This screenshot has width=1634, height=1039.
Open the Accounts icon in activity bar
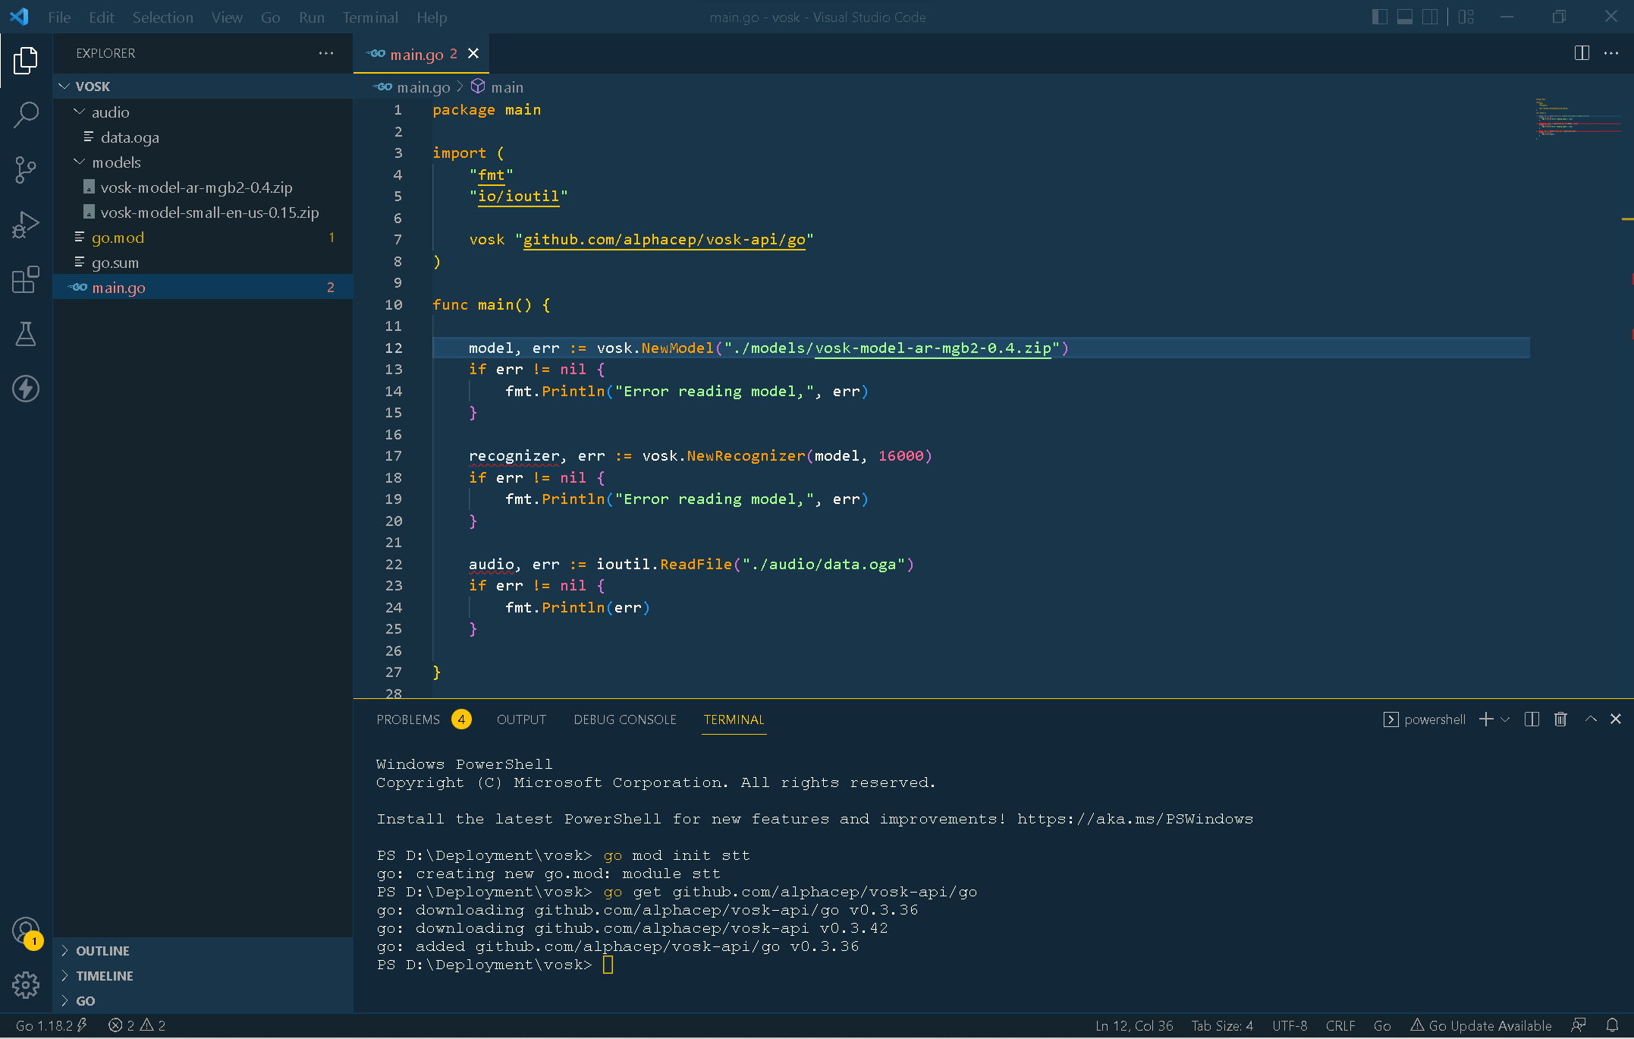tap(24, 930)
